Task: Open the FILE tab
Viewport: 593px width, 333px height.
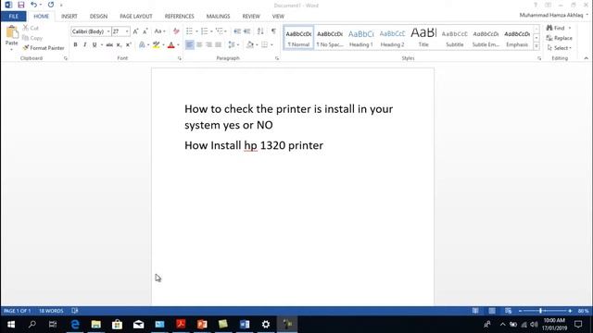Action: pyautogui.click(x=14, y=17)
